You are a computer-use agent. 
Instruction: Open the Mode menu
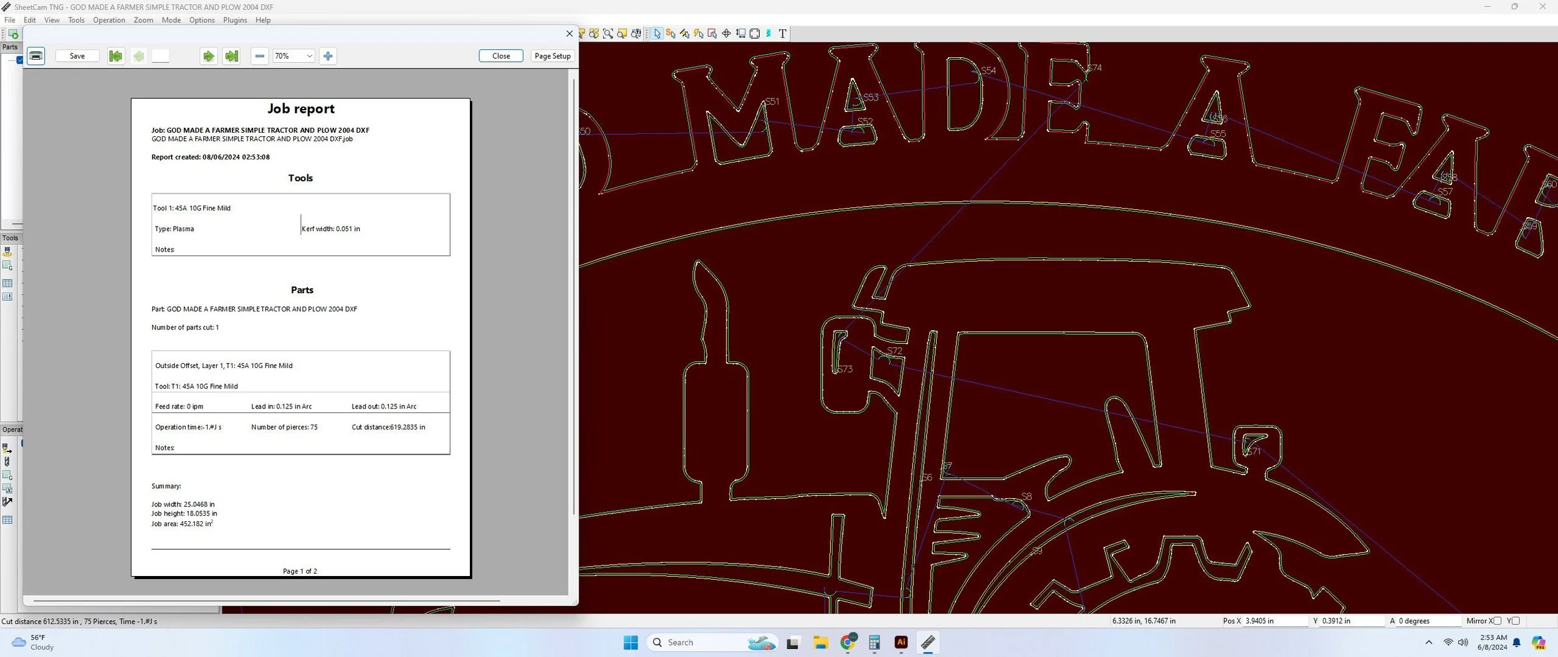coord(171,20)
